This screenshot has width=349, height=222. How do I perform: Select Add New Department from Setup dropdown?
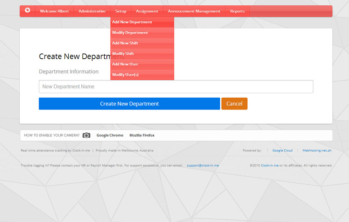pyautogui.click(x=142, y=22)
